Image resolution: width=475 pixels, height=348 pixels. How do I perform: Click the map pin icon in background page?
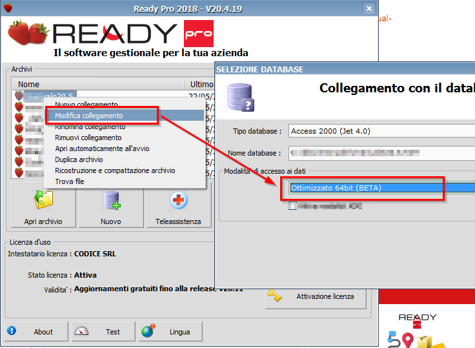click(408, 340)
